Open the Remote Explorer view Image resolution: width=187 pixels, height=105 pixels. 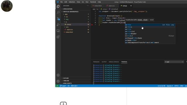58,31
